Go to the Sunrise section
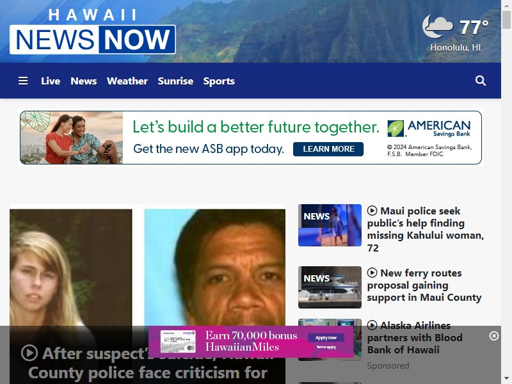 click(175, 81)
